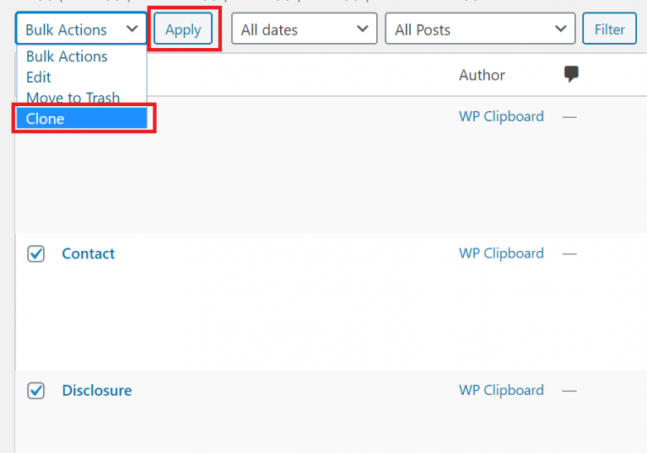The width and height of the screenshot is (647, 453).
Task: Open the Disclosure page link
Action: tap(97, 391)
